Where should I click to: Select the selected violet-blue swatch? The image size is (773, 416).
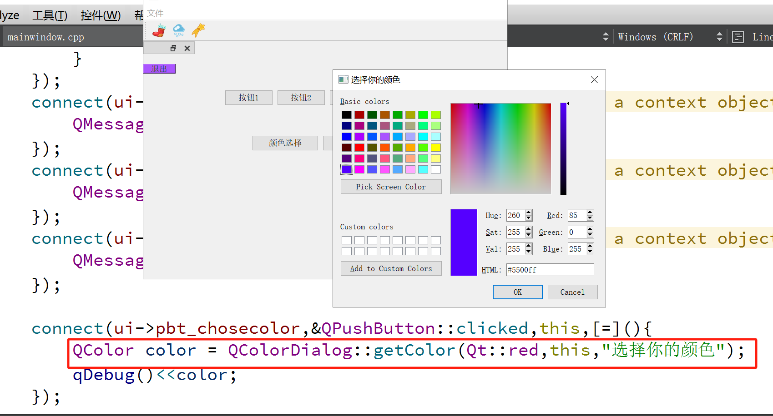coord(347,169)
